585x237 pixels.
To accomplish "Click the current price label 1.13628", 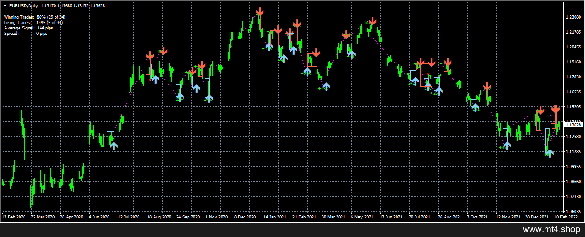I will 573,125.
